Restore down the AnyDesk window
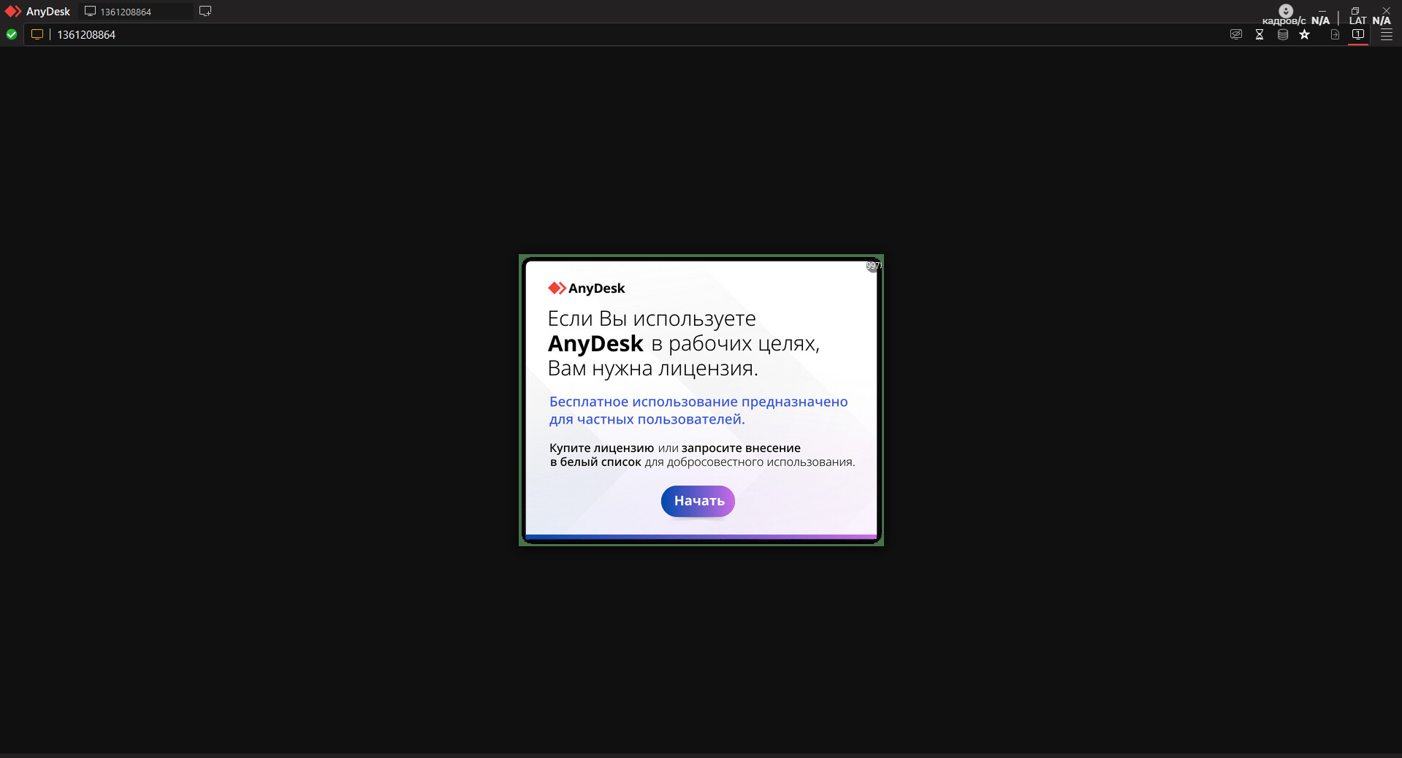This screenshot has height=758, width=1402. pos(1355,10)
